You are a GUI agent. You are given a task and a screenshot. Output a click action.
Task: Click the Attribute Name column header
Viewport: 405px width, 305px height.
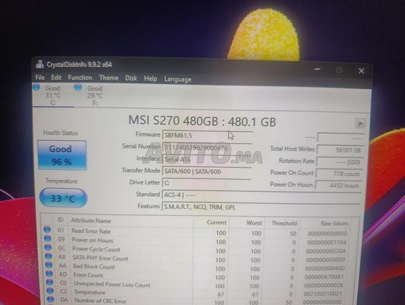pyautogui.click(x=91, y=220)
